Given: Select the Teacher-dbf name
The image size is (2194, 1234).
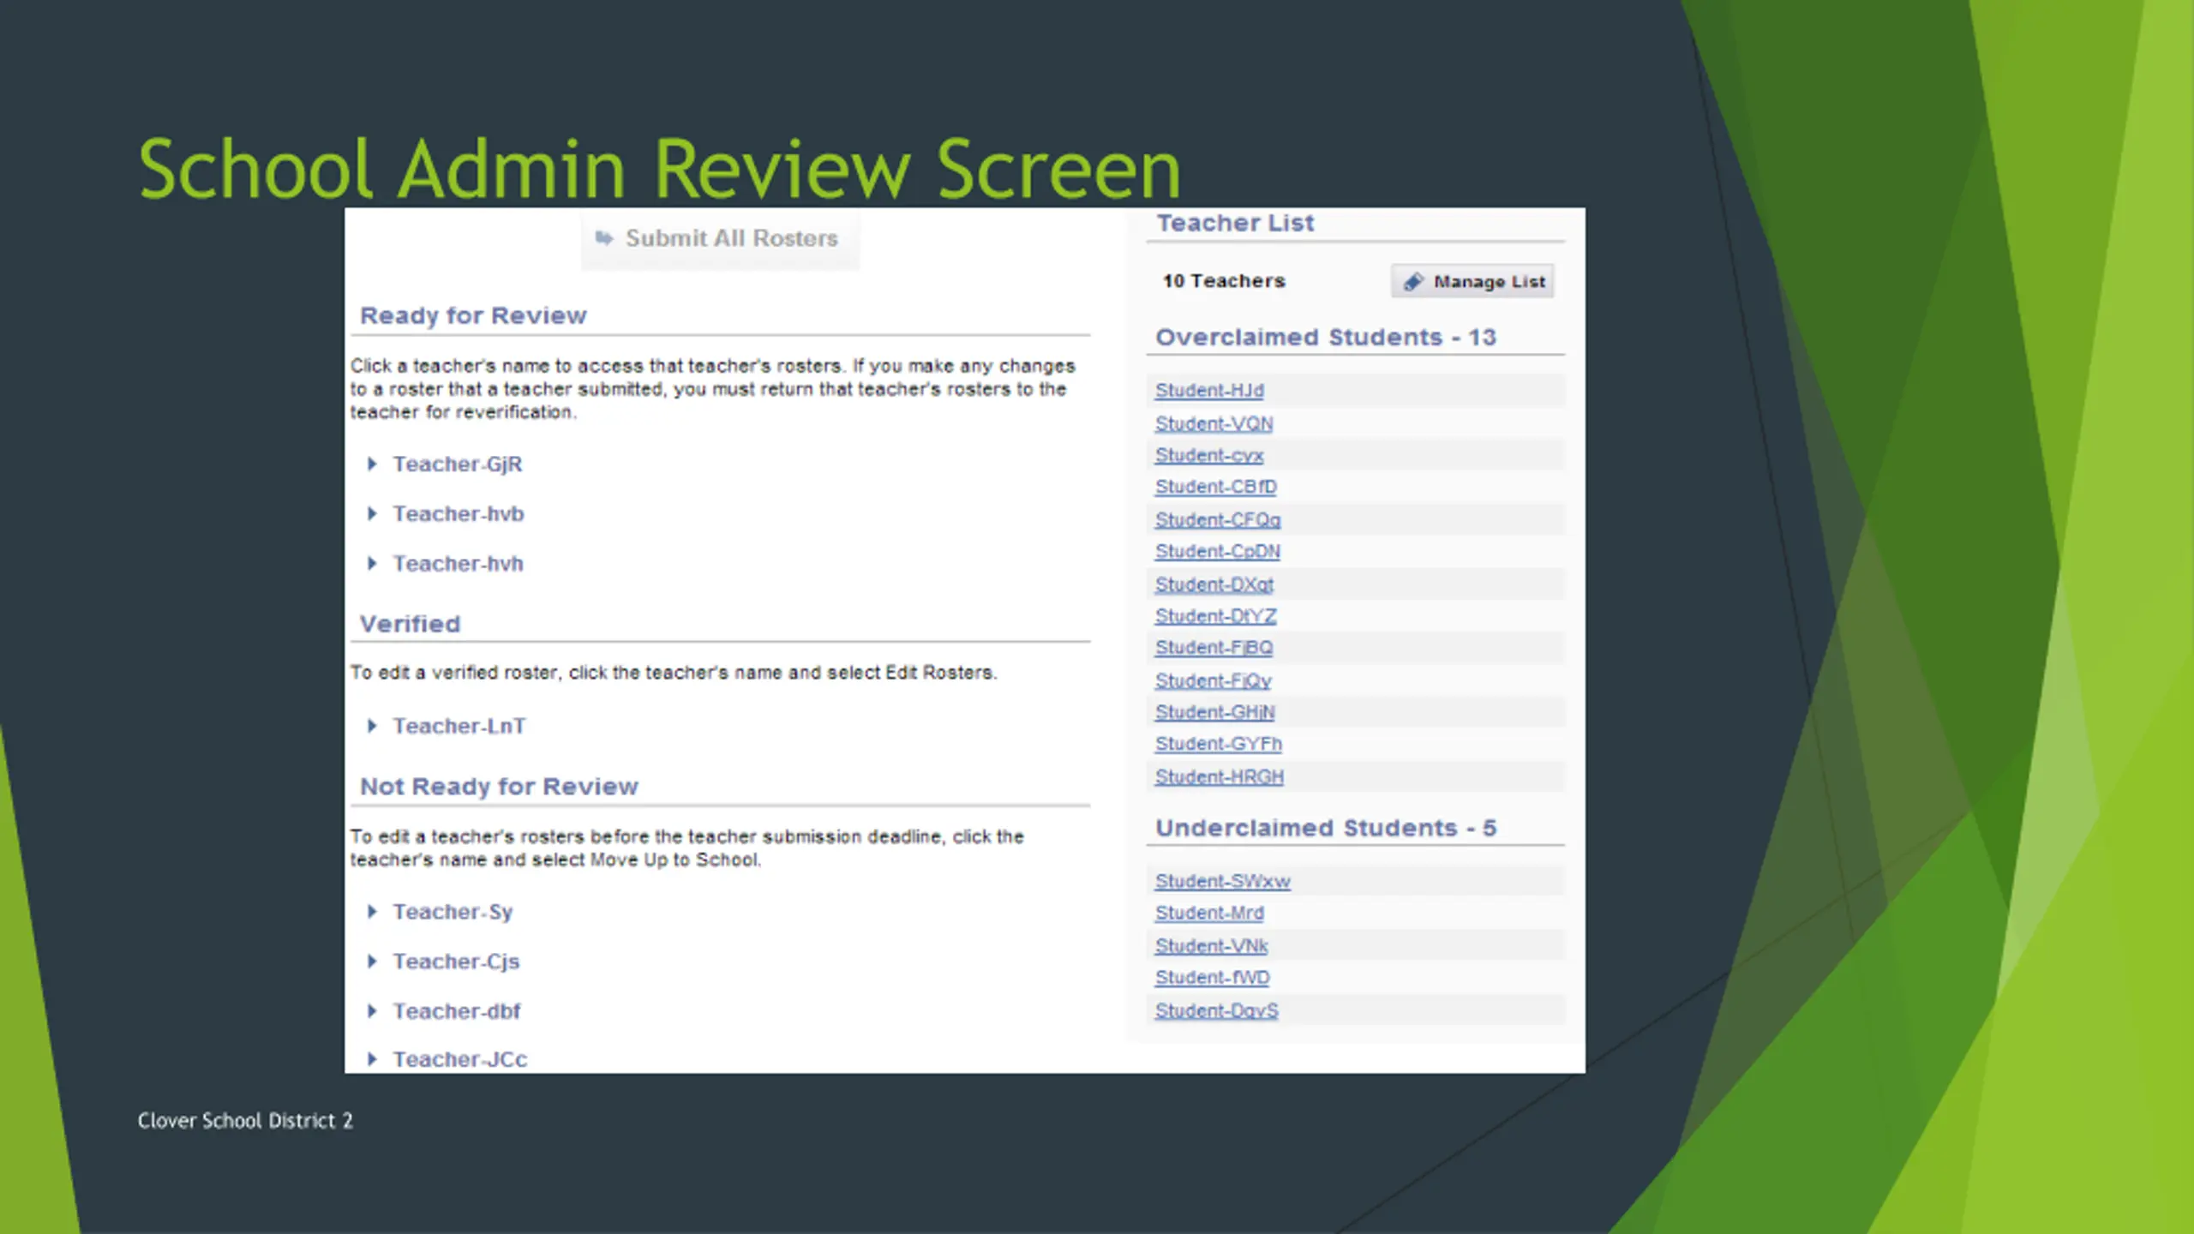Looking at the screenshot, I should point(457,1011).
